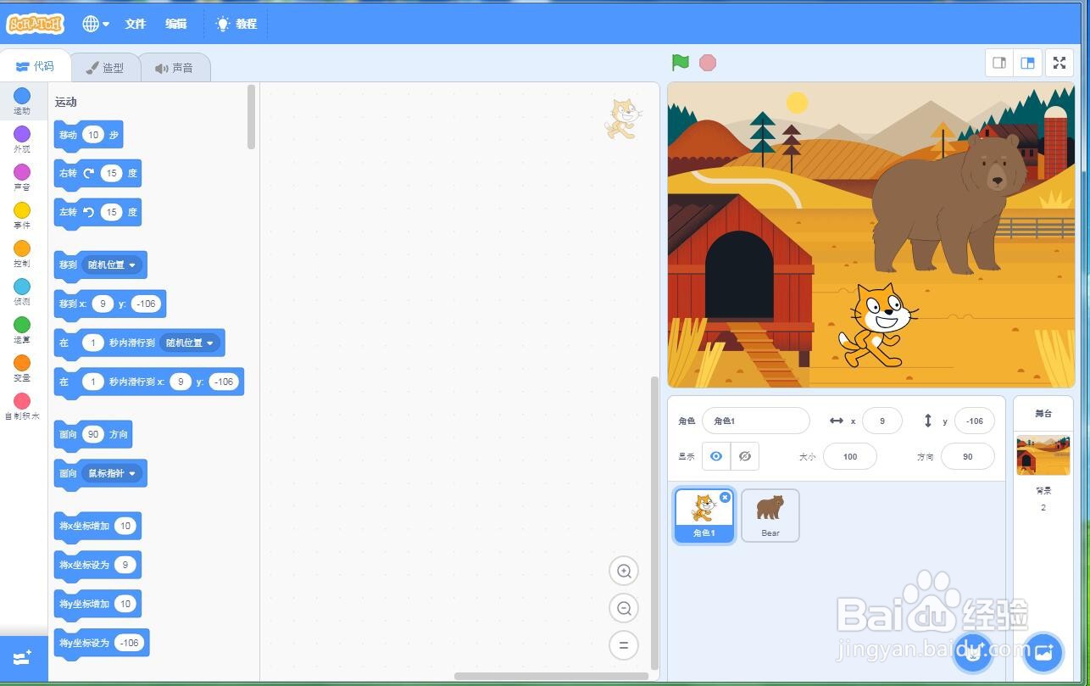Image resolution: width=1090 pixels, height=686 pixels.
Task: Switch to small stage layout
Action: coord(999,63)
